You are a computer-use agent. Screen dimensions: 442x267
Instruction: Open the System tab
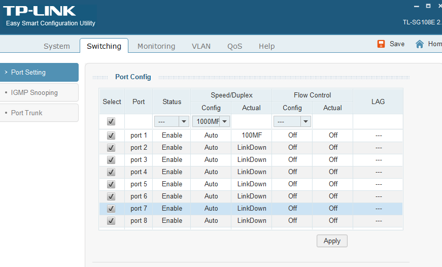click(57, 46)
